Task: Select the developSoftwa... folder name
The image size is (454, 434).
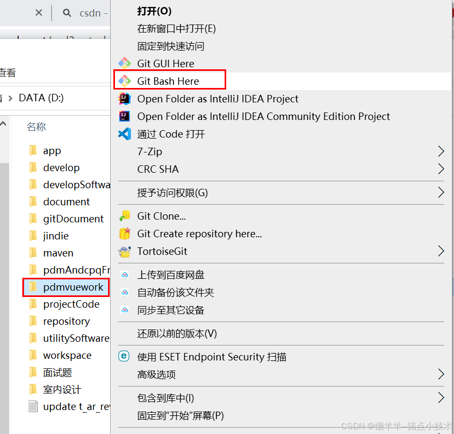Action: [77, 185]
